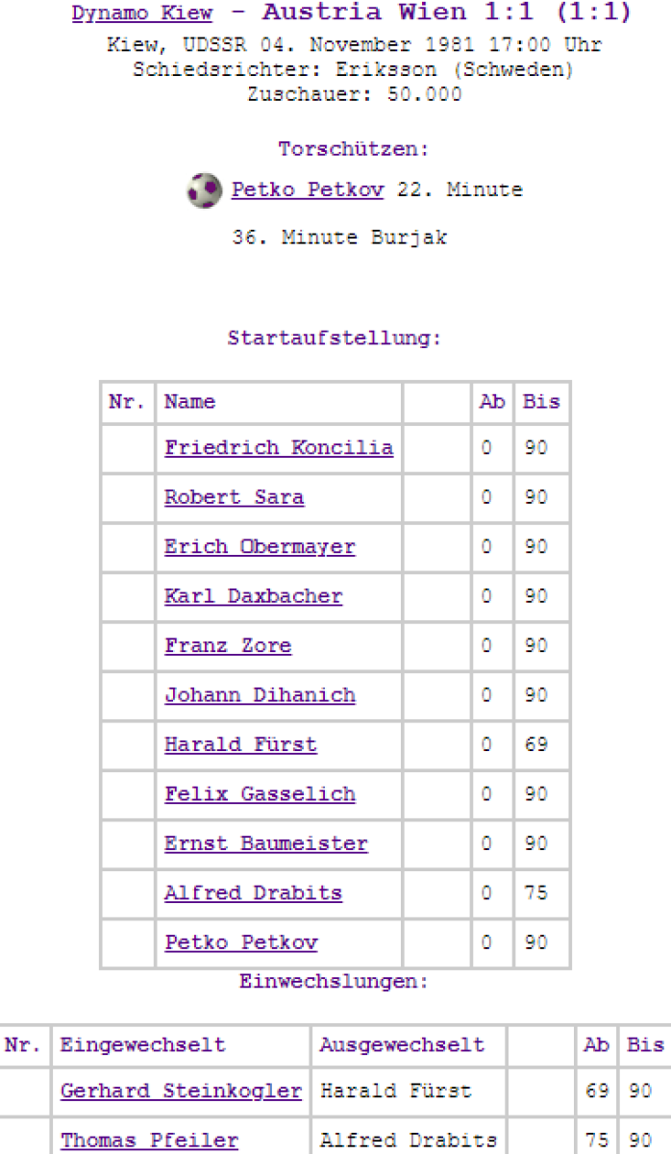671x1154 pixels.
Task: Click the Ausgewechselt column header
Action: pyautogui.click(x=402, y=1045)
